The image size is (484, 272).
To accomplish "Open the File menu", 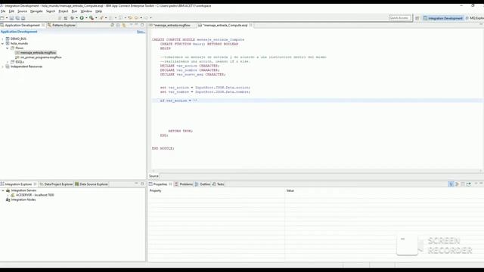I will (x=3, y=11).
